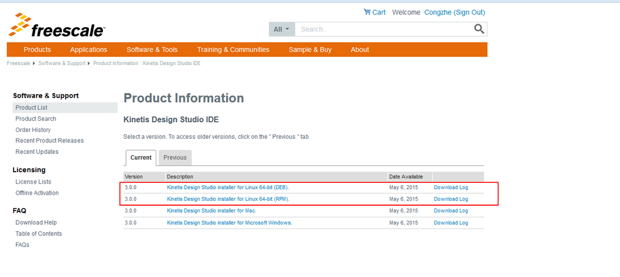This screenshot has width=620, height=277.
Task: Open Offline Activation sidebar link
Action: (x=37, y=193)
